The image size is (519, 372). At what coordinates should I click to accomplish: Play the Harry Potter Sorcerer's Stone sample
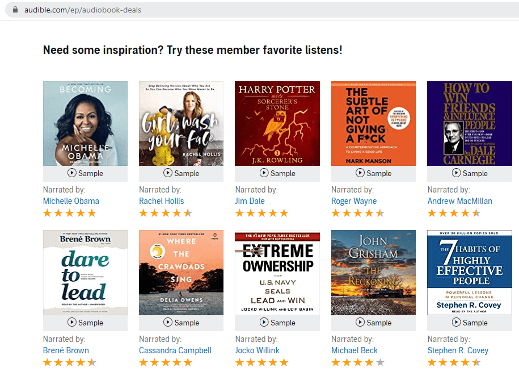coord(277,173)
